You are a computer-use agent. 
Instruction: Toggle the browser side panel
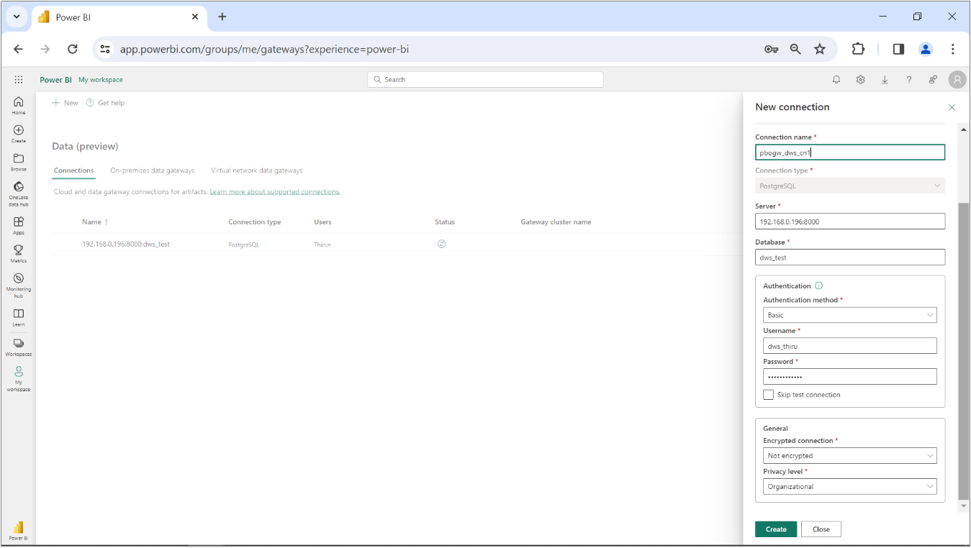click(x=898, y=49)
